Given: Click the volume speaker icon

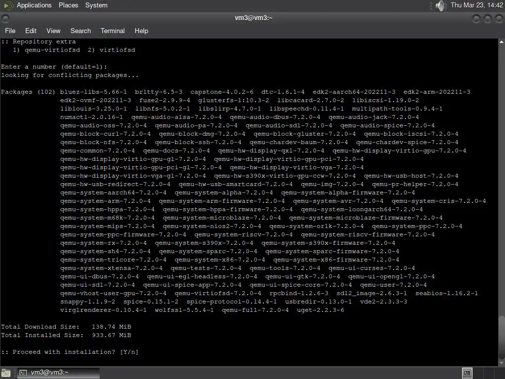Looking at the screenshot, I should [440, 5].
